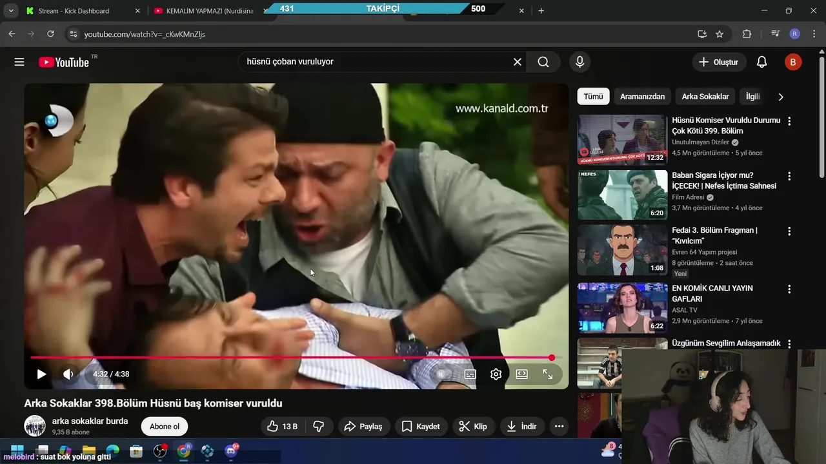This screenshot has width=826, height=464.
Task: Open YouTube notifications bell
Action: 761,62
